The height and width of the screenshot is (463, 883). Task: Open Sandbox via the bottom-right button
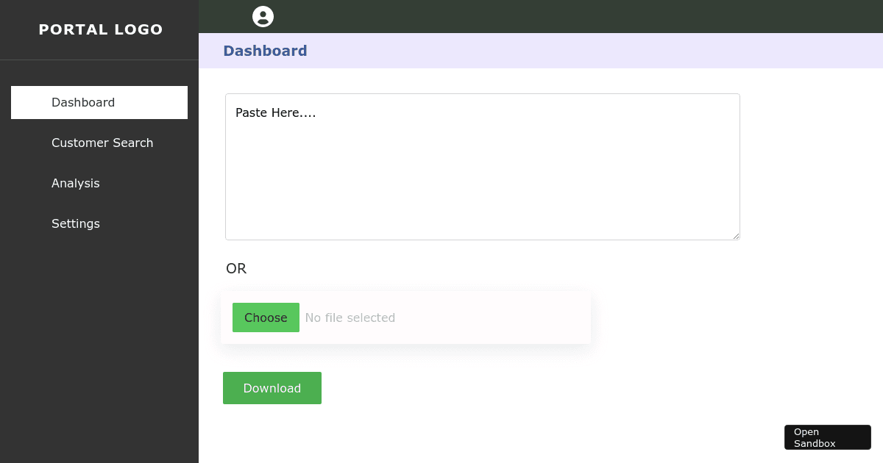[827, 437]
